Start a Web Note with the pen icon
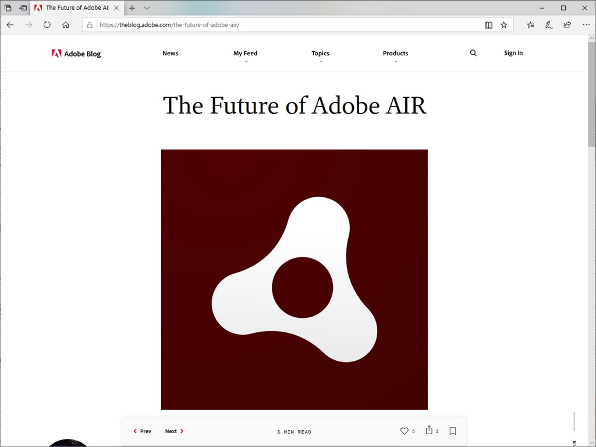The image size is (596, 447). 548,25
